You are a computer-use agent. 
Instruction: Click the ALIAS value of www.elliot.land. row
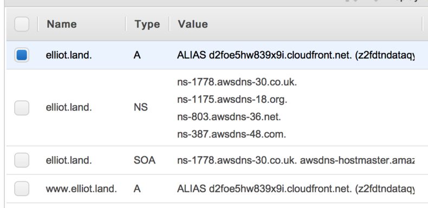(x=296, y=189)
